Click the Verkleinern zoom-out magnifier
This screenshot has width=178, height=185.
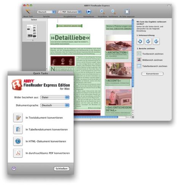[x=113, y=12]
